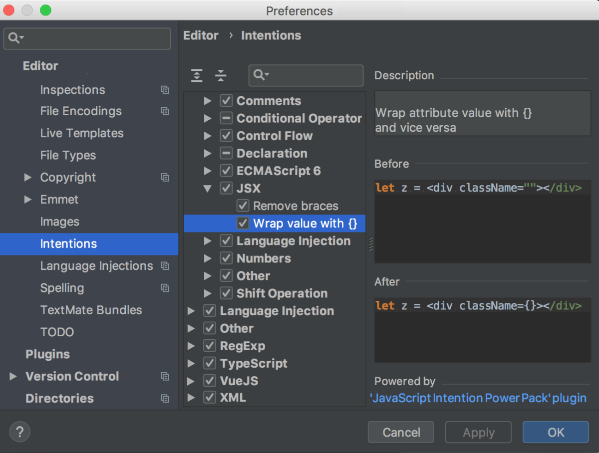Uncheck the Shift Operation checkbox

coord(226,293)
